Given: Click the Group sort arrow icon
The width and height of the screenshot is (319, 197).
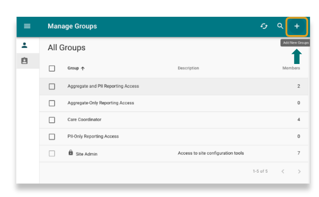Looking at the screenshot, I should tap(83, 69).
